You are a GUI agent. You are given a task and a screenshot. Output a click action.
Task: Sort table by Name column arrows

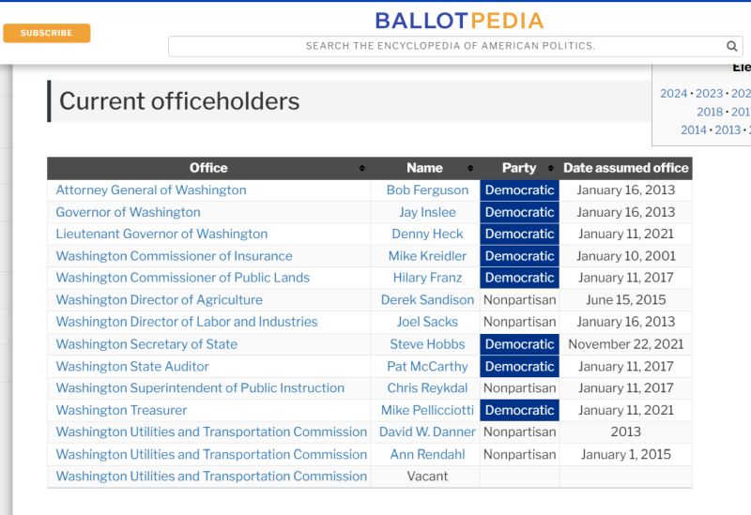pos(470,168)
